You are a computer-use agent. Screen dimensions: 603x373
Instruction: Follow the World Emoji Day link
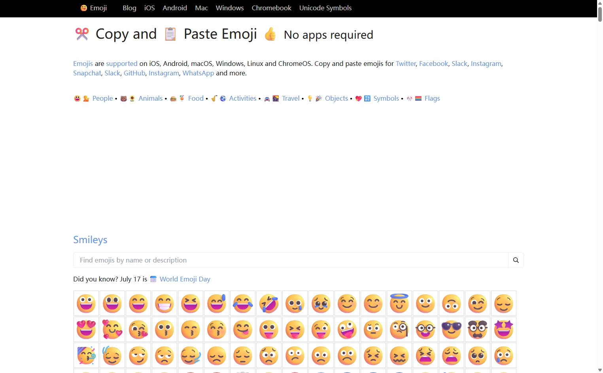click(185, 279)
